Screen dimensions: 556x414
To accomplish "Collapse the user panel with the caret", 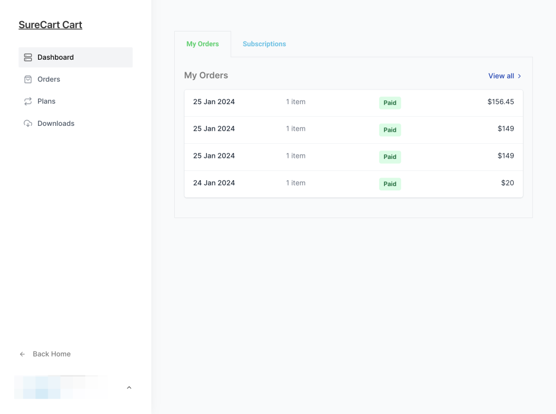I will (129, 387).
